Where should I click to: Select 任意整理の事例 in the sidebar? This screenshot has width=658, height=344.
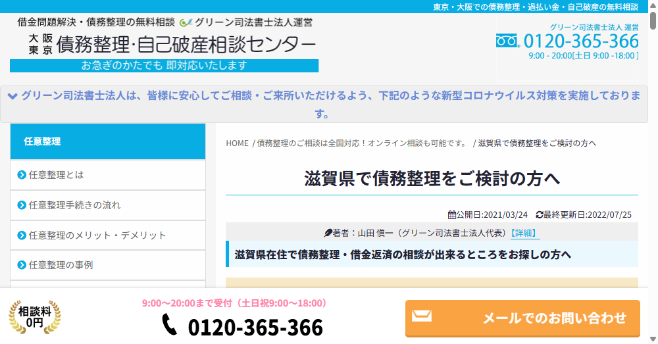pos(61,265)
